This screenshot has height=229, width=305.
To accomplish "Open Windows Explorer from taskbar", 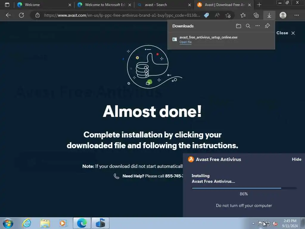I will [x=45, y=223].
